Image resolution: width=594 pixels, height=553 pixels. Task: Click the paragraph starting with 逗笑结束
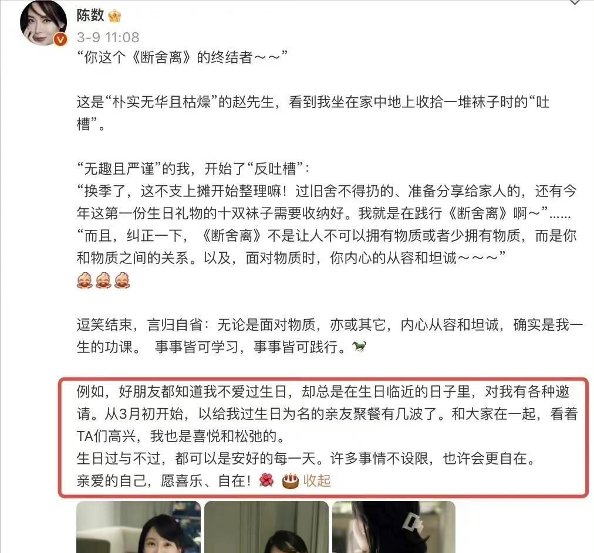(330, 336)
